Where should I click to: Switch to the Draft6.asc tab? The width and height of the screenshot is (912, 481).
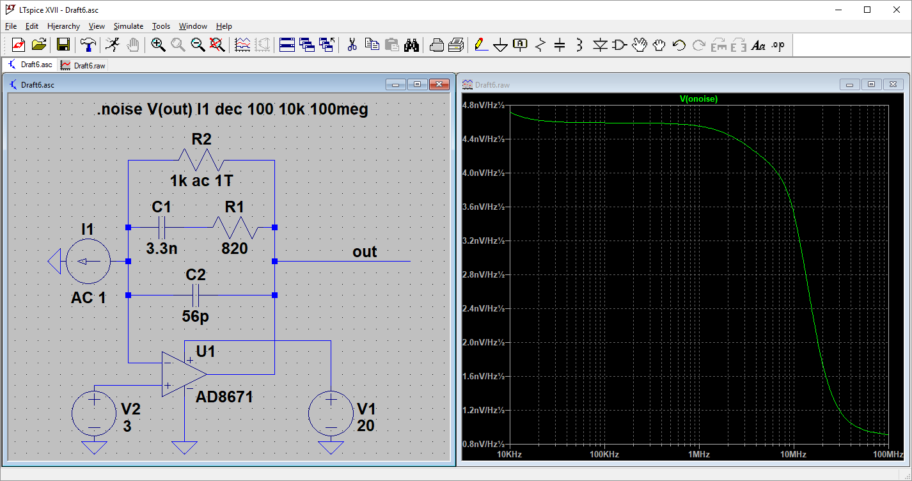point(30,65)
